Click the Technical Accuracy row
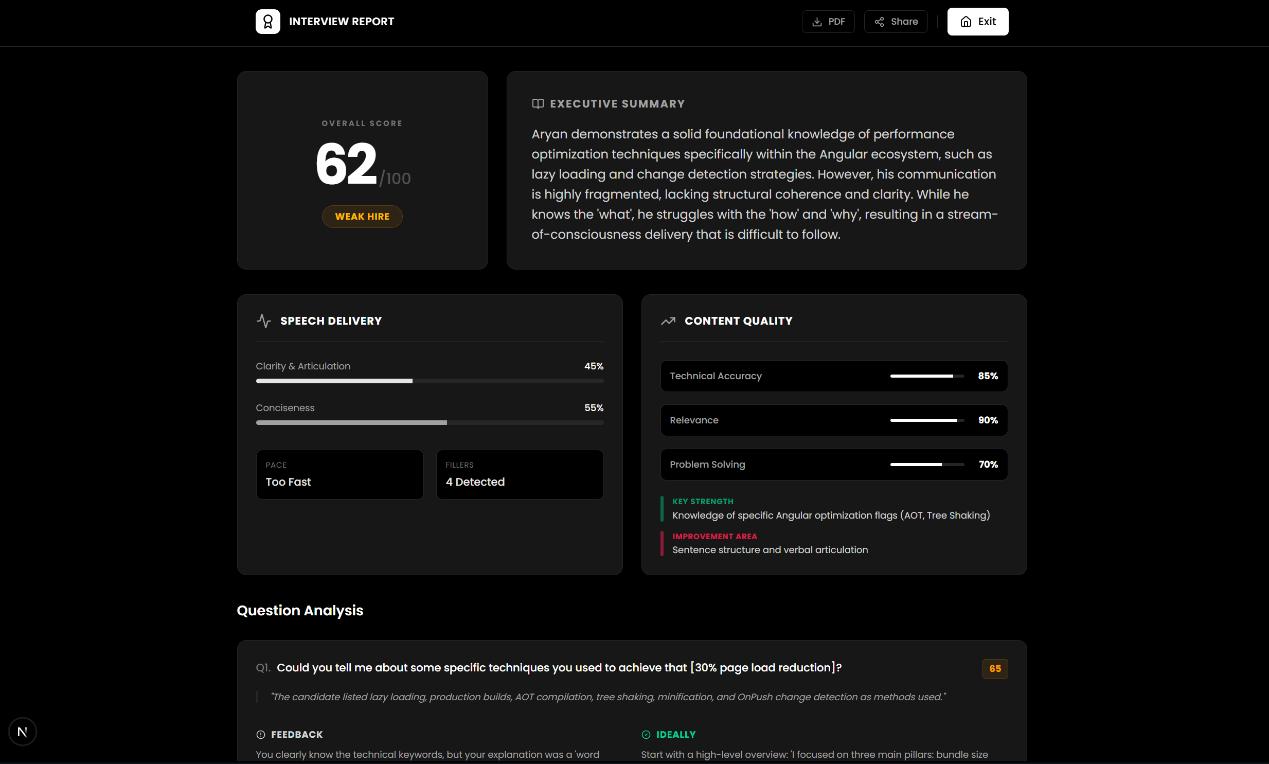The image size is (1269, 764). tap(833, 376)
